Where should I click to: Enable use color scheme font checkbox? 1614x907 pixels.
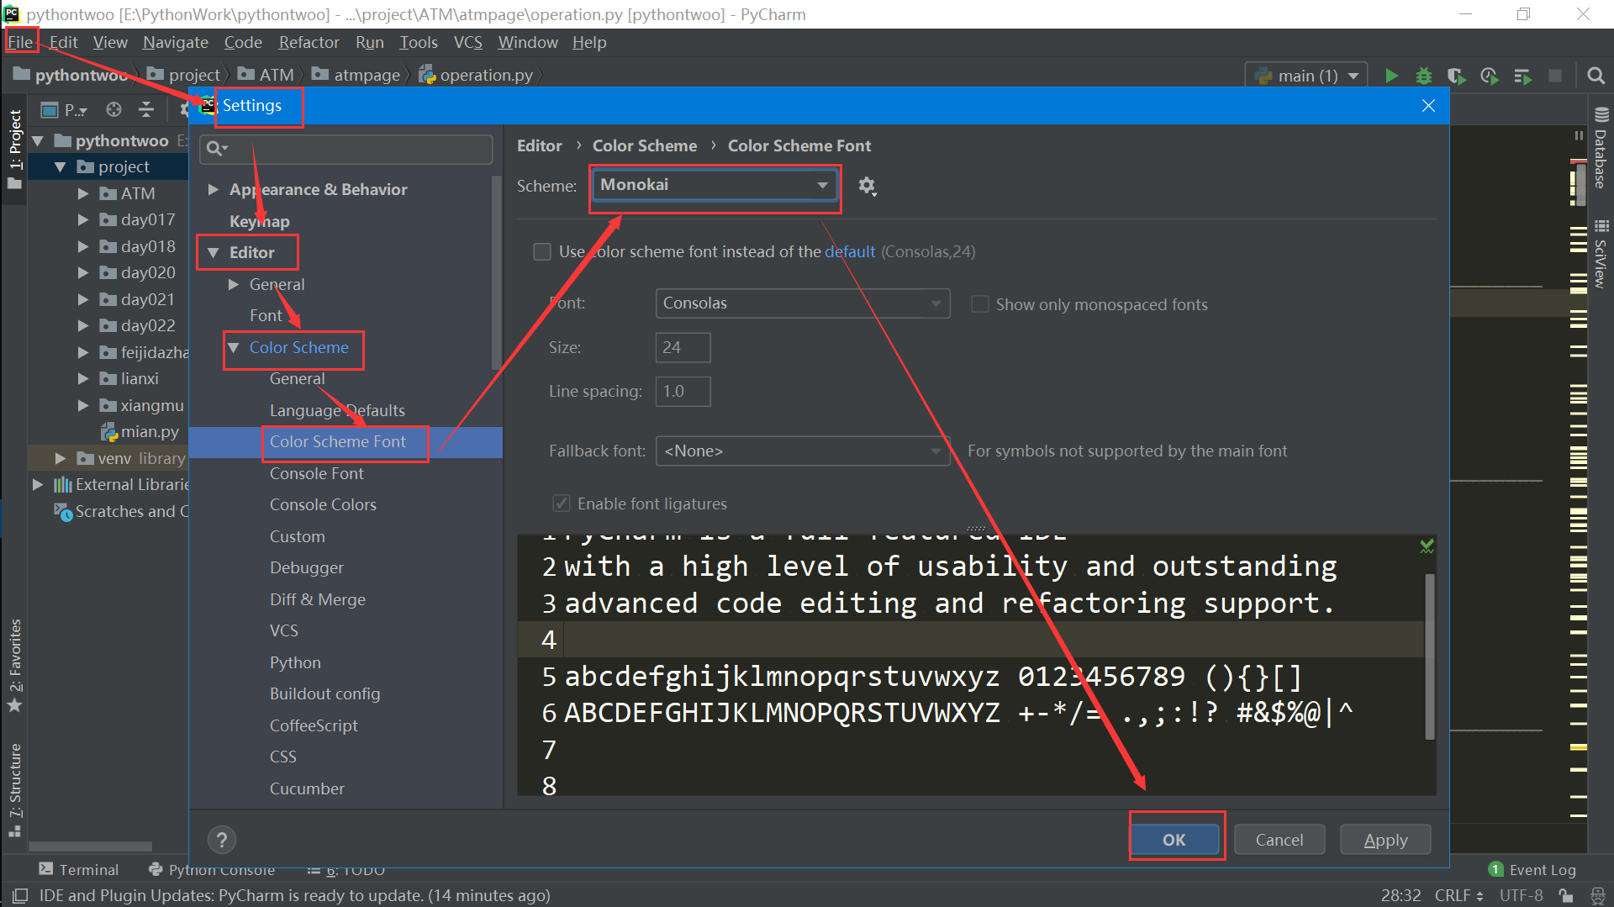click(542, 252)
